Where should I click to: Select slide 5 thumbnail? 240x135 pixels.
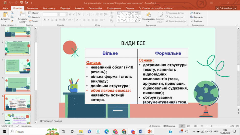coord(18,84)
